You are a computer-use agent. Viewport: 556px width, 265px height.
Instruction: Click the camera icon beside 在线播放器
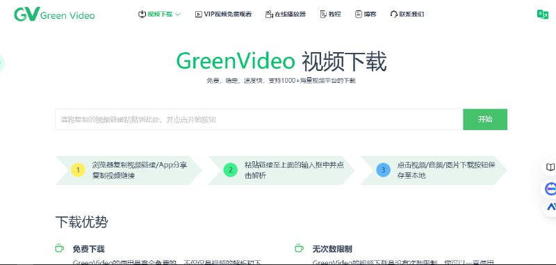(269, 14)
